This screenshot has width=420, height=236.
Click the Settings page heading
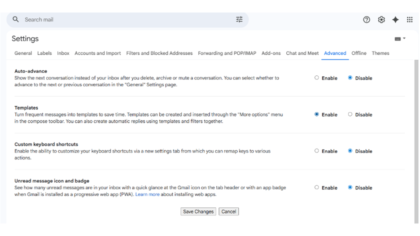[25, 39]
